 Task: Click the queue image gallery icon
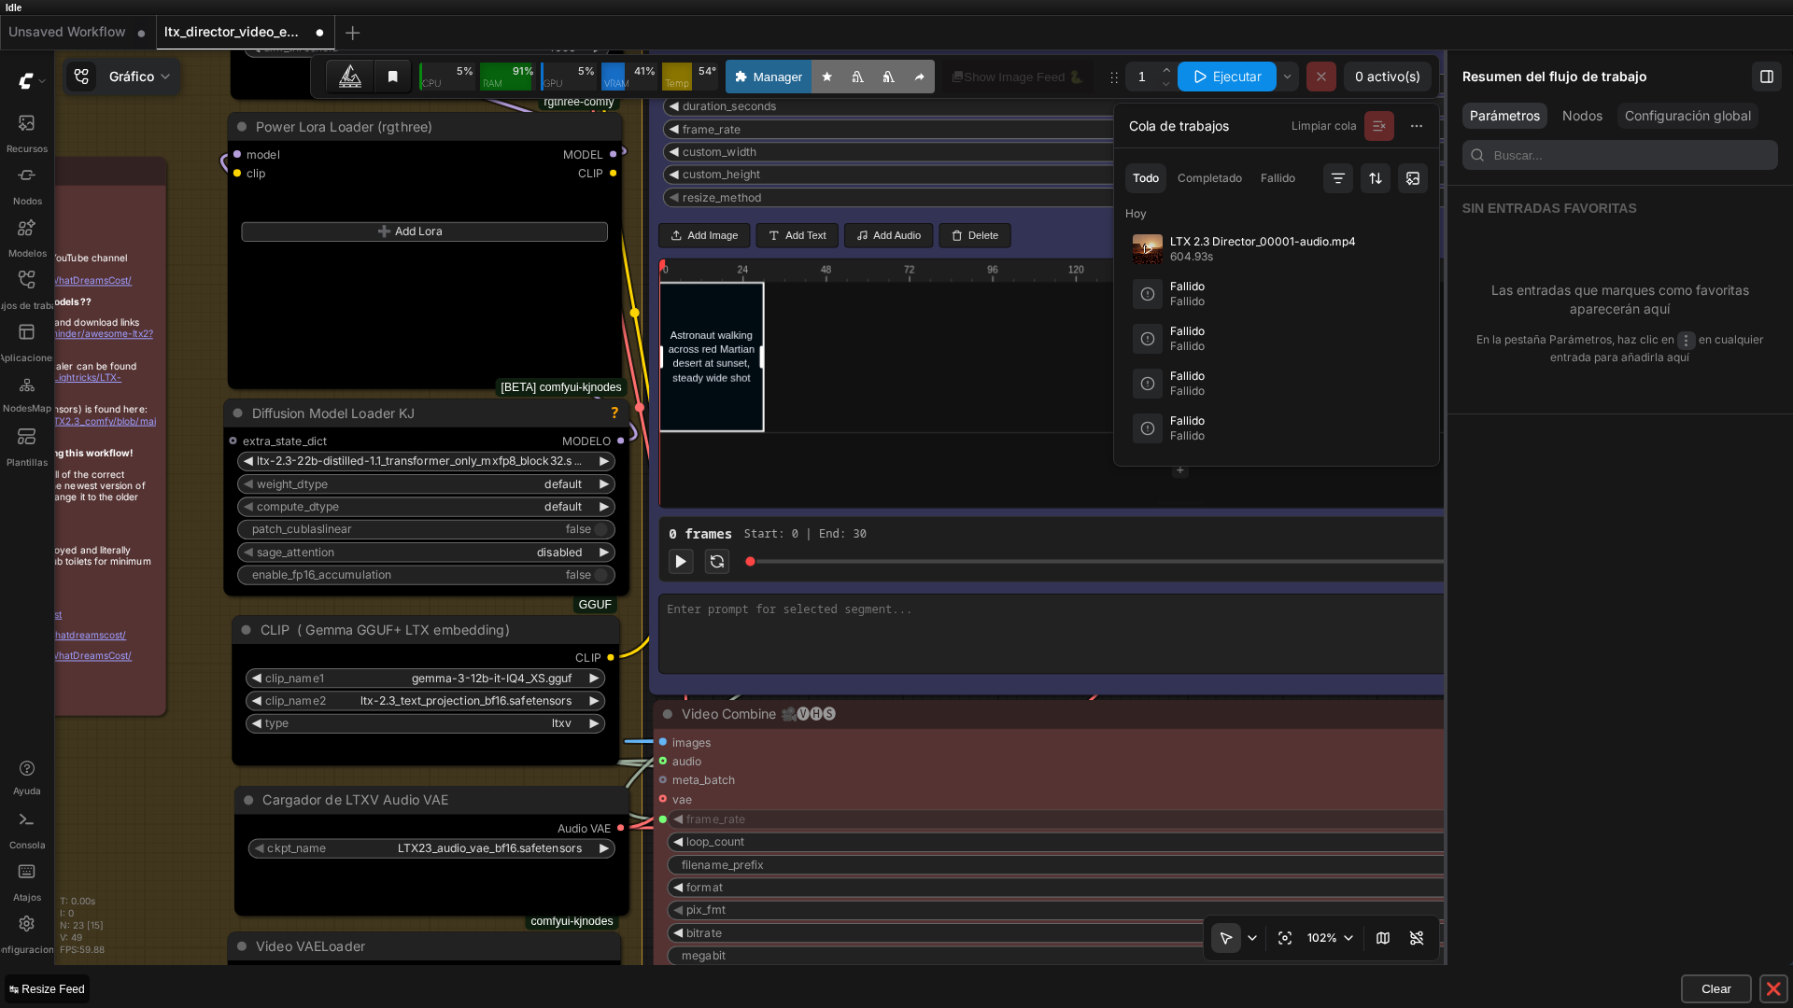click(x=1412, y=178)
